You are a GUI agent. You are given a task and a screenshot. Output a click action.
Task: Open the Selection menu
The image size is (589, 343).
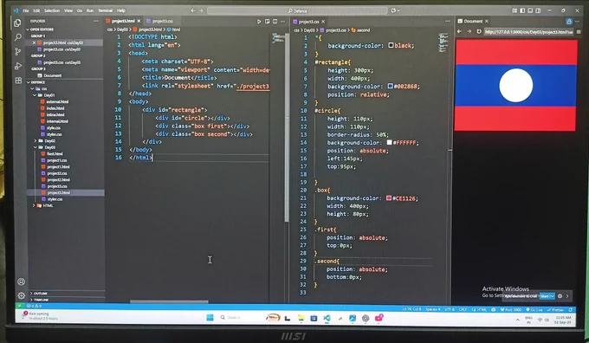pos(52,10)
